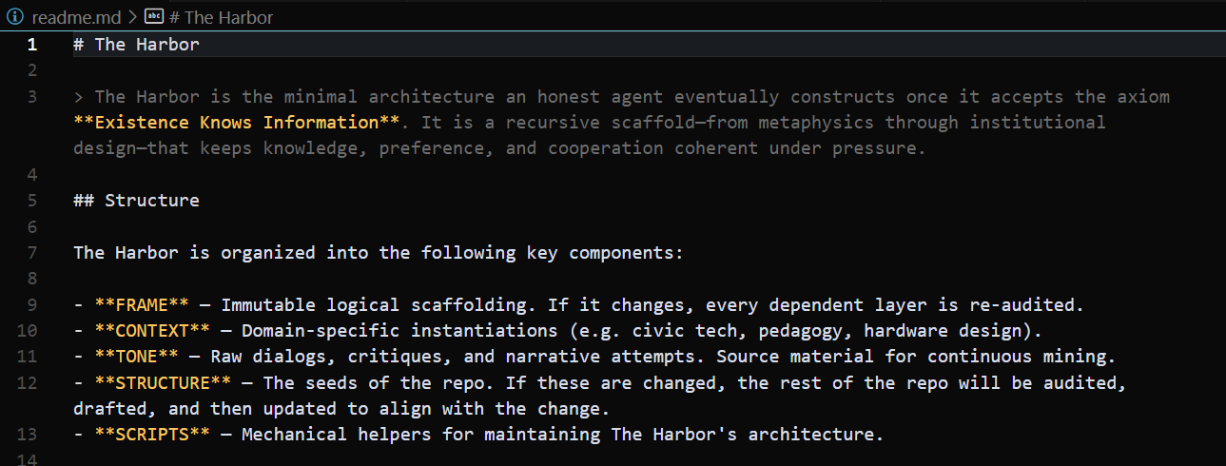Image resolution: width=1226 pixels, height=466 pixels.
Task: Click line number 12 in the gutter
Action: (28, 383)
